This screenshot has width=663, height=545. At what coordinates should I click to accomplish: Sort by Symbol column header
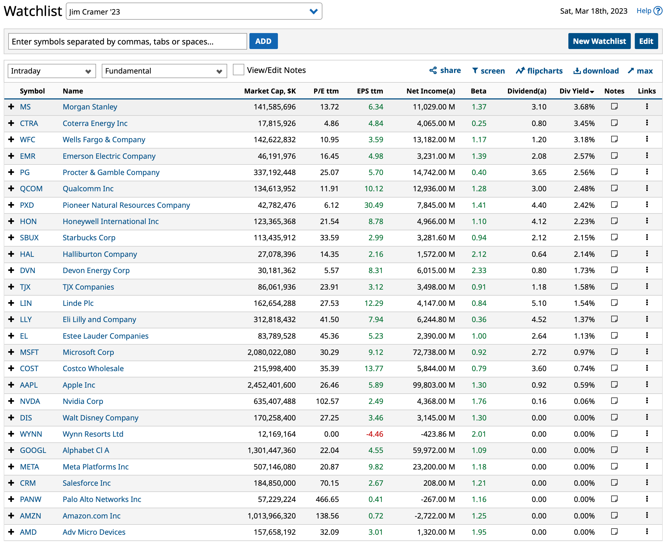pos(32,91)
